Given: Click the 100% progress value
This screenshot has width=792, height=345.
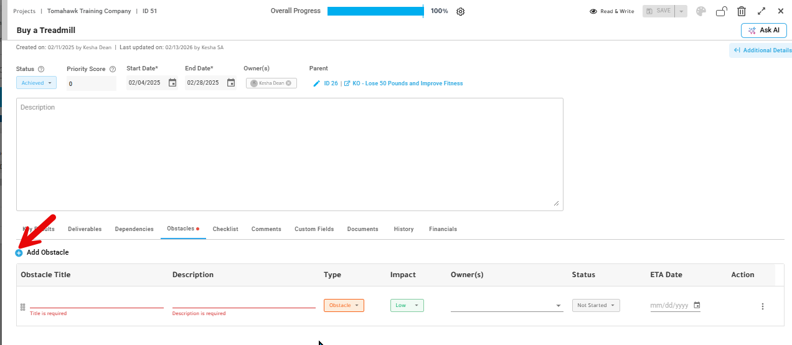Looking at the screenshot, I should 440,11.
